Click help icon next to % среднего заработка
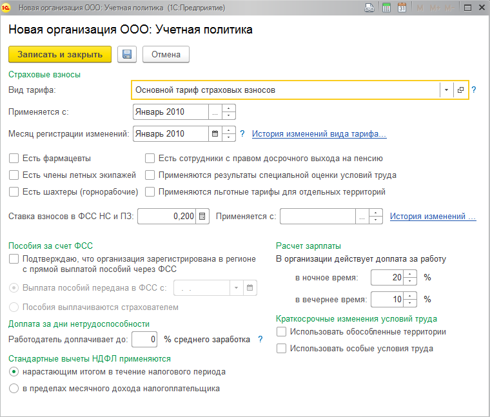Screen dimensions: 490x417 260,339
